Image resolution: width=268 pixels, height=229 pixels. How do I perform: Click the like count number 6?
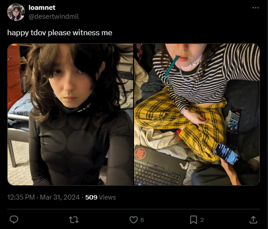coord(142,220)
